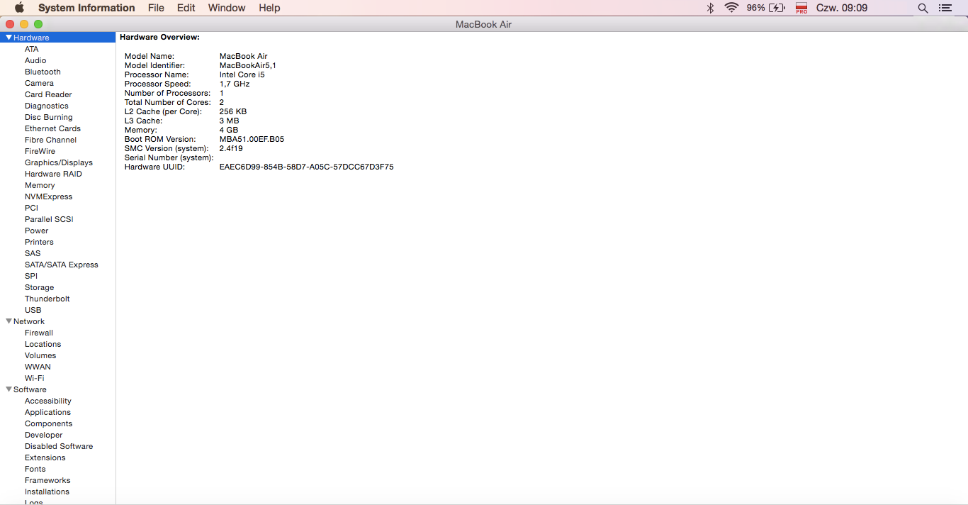Select Graphics/Displays in the sidebar
This screenshot has height=505, width=968.
[x=58, y=162]
